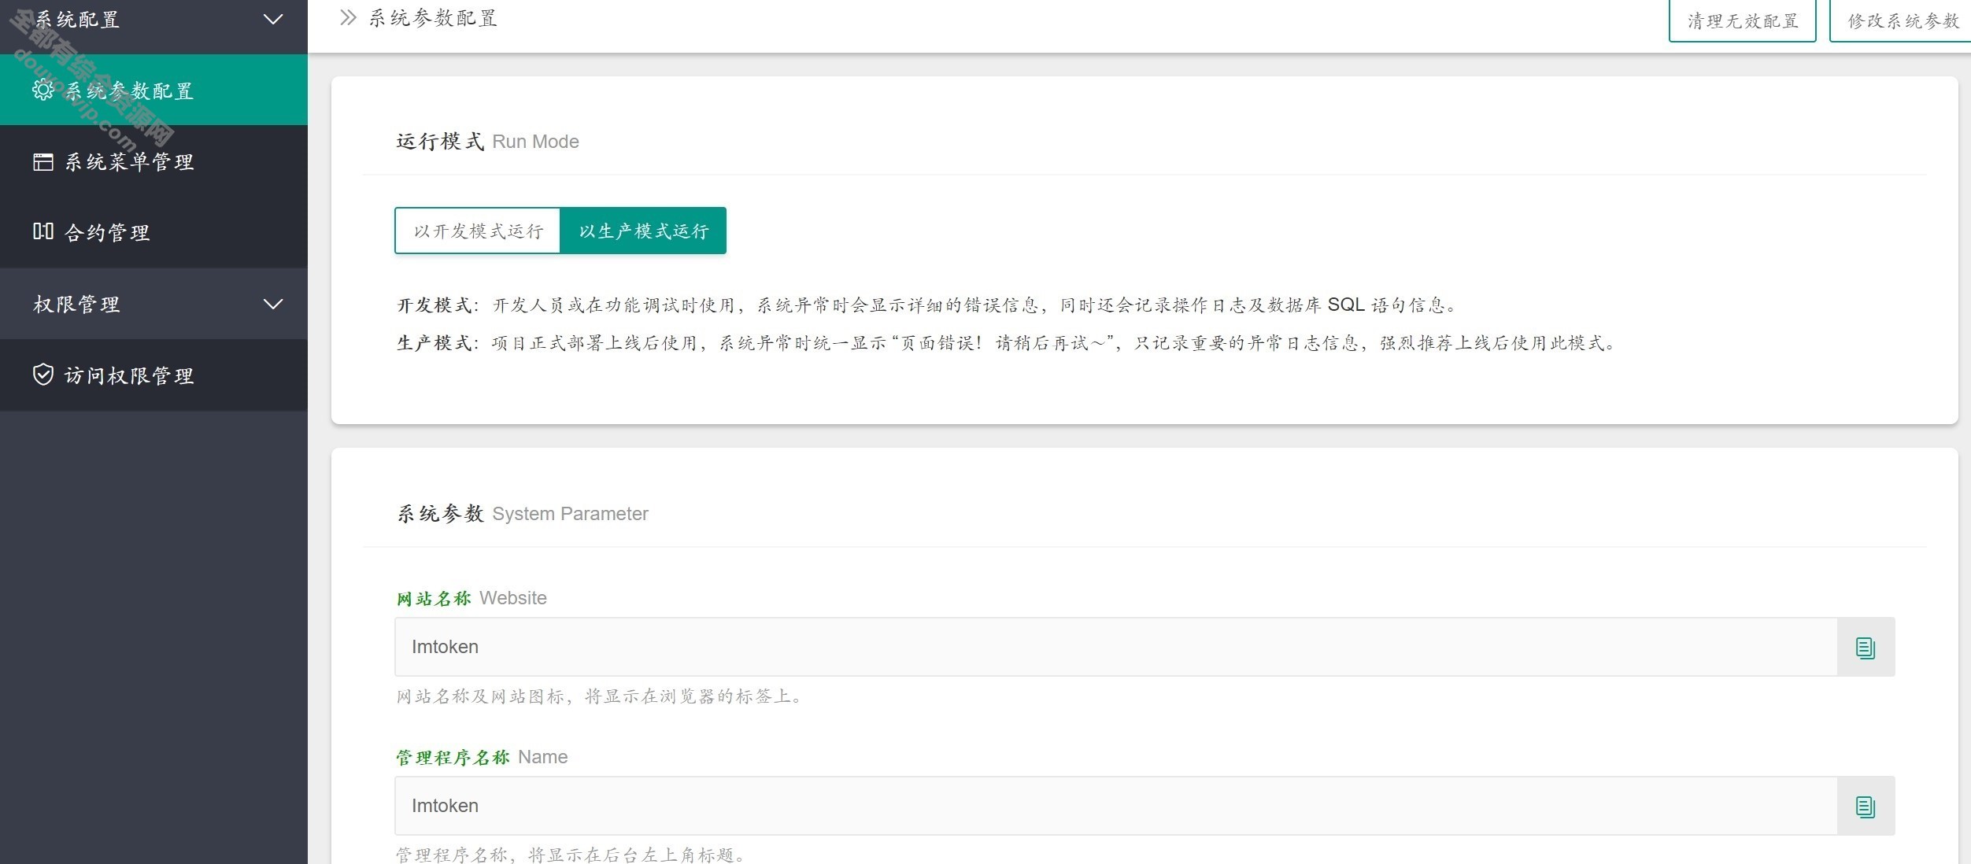Click the 管理程序名称 Name label
This screenshot has height=864, width=1971.
tap(482, 757)
